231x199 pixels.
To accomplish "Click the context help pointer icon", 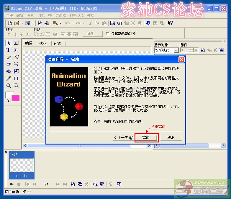I will point(170,23).
